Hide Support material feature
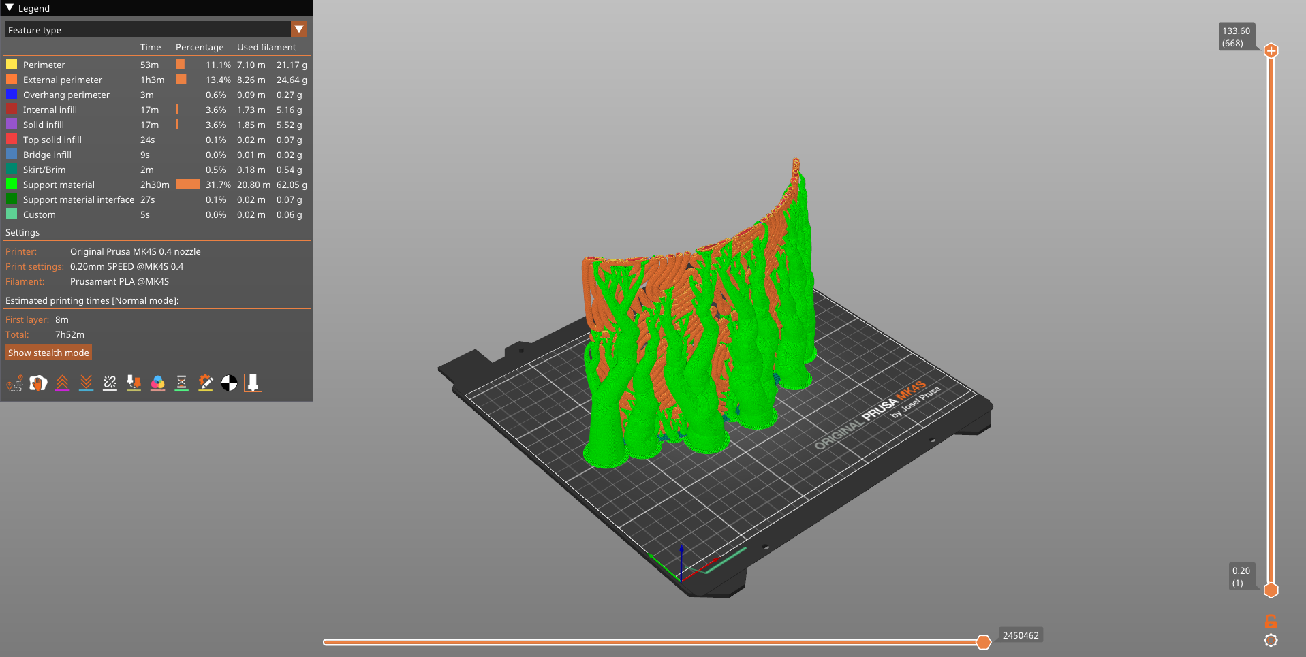 coord(157,185)
